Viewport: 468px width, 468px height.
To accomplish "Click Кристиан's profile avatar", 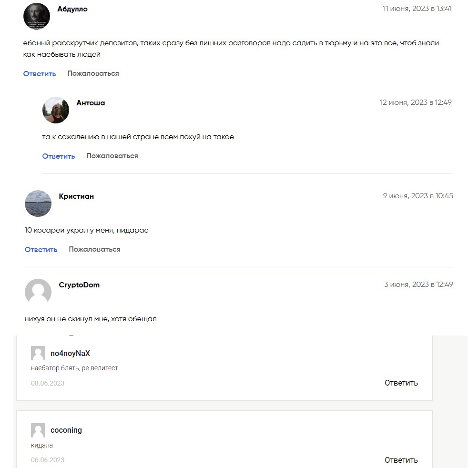I will (x=38, y=203).
